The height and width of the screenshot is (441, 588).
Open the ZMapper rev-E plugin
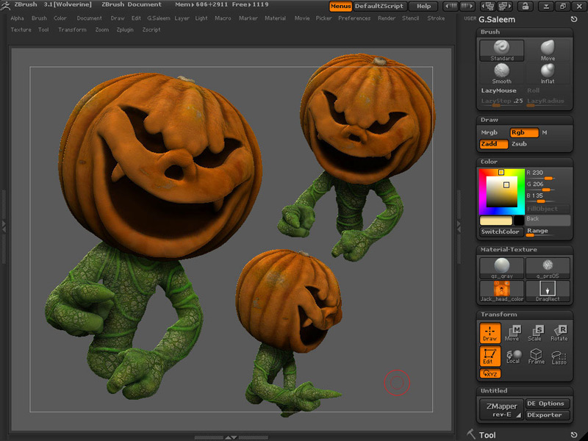(x=501, y=410)
